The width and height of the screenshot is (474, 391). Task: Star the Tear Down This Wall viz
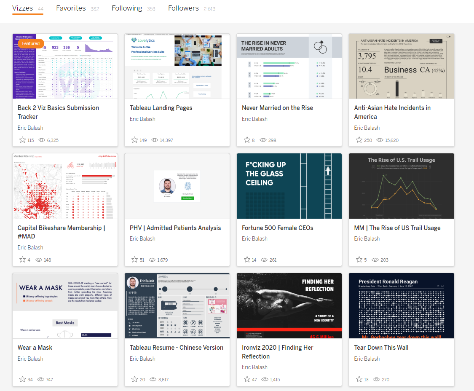(359, 379)
